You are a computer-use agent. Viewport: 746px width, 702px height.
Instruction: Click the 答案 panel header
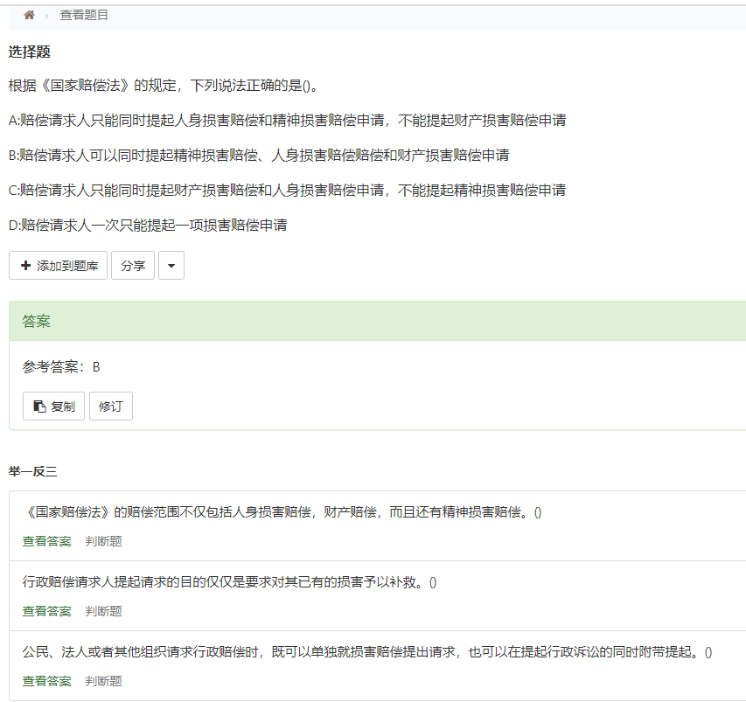[36, 322]
